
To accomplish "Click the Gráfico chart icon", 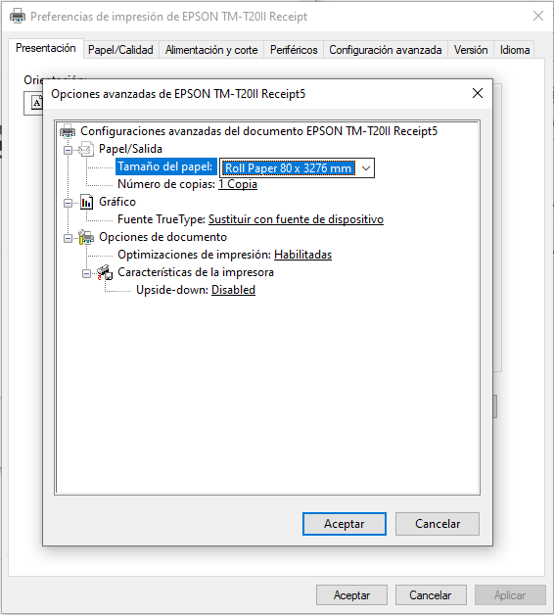I will point(86,202).
